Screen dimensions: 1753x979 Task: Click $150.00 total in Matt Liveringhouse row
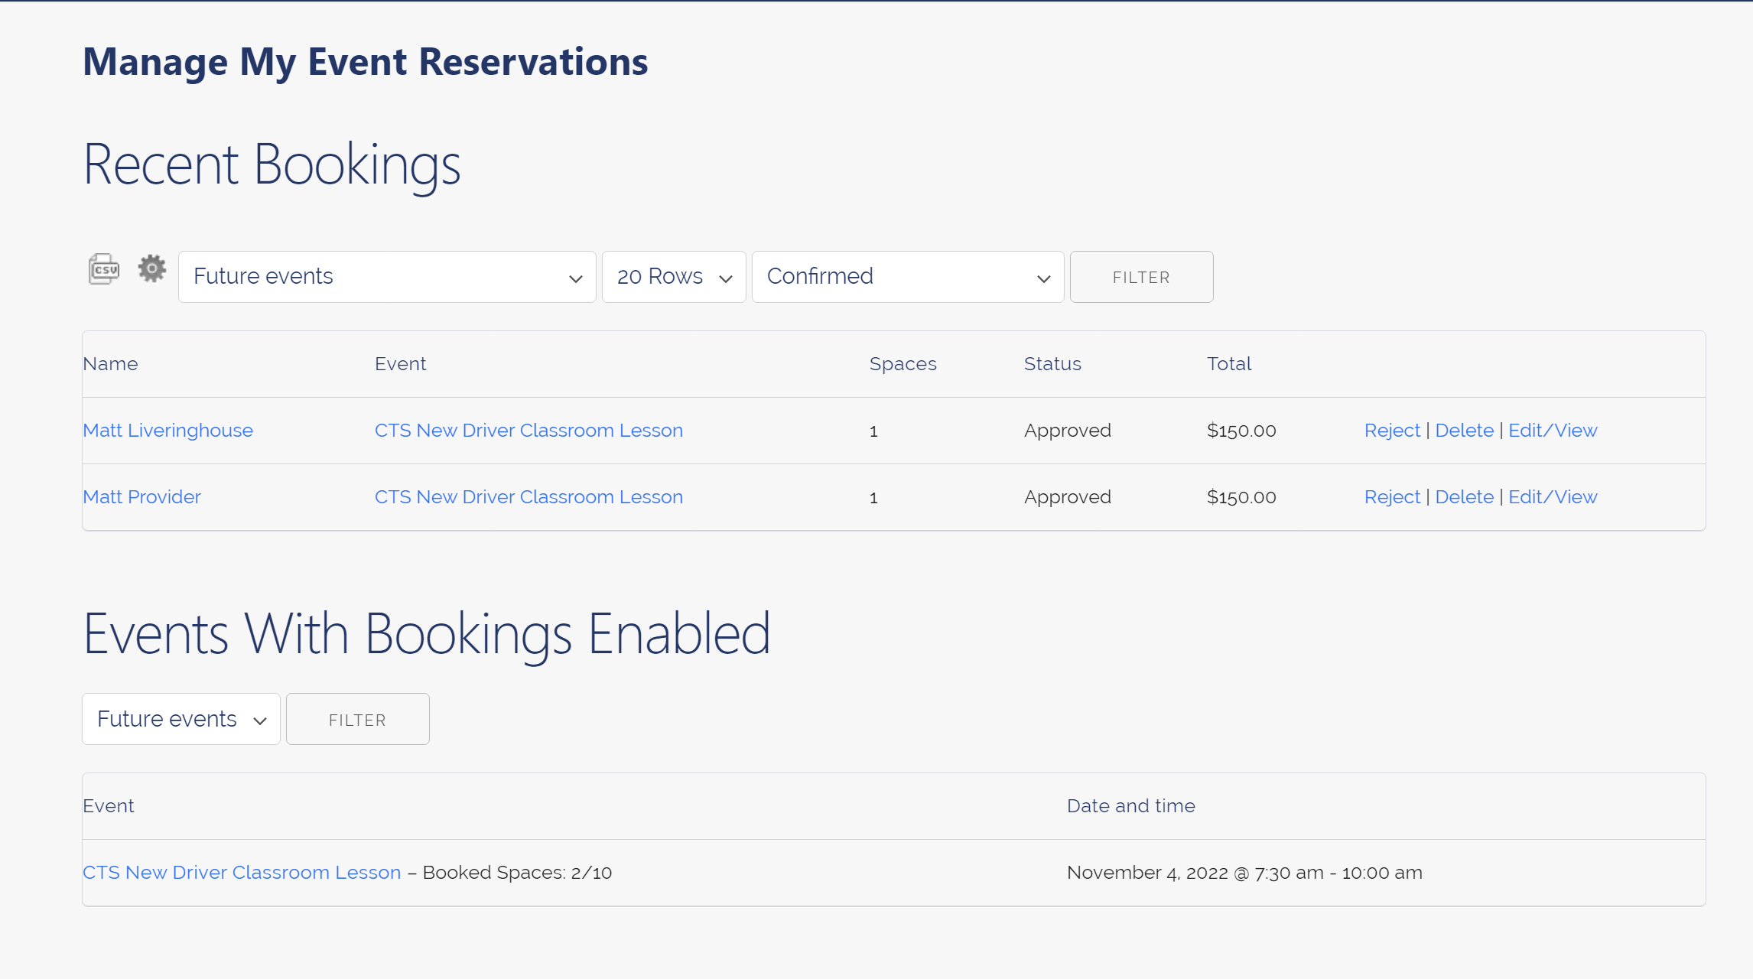[x=1241, y=431]
